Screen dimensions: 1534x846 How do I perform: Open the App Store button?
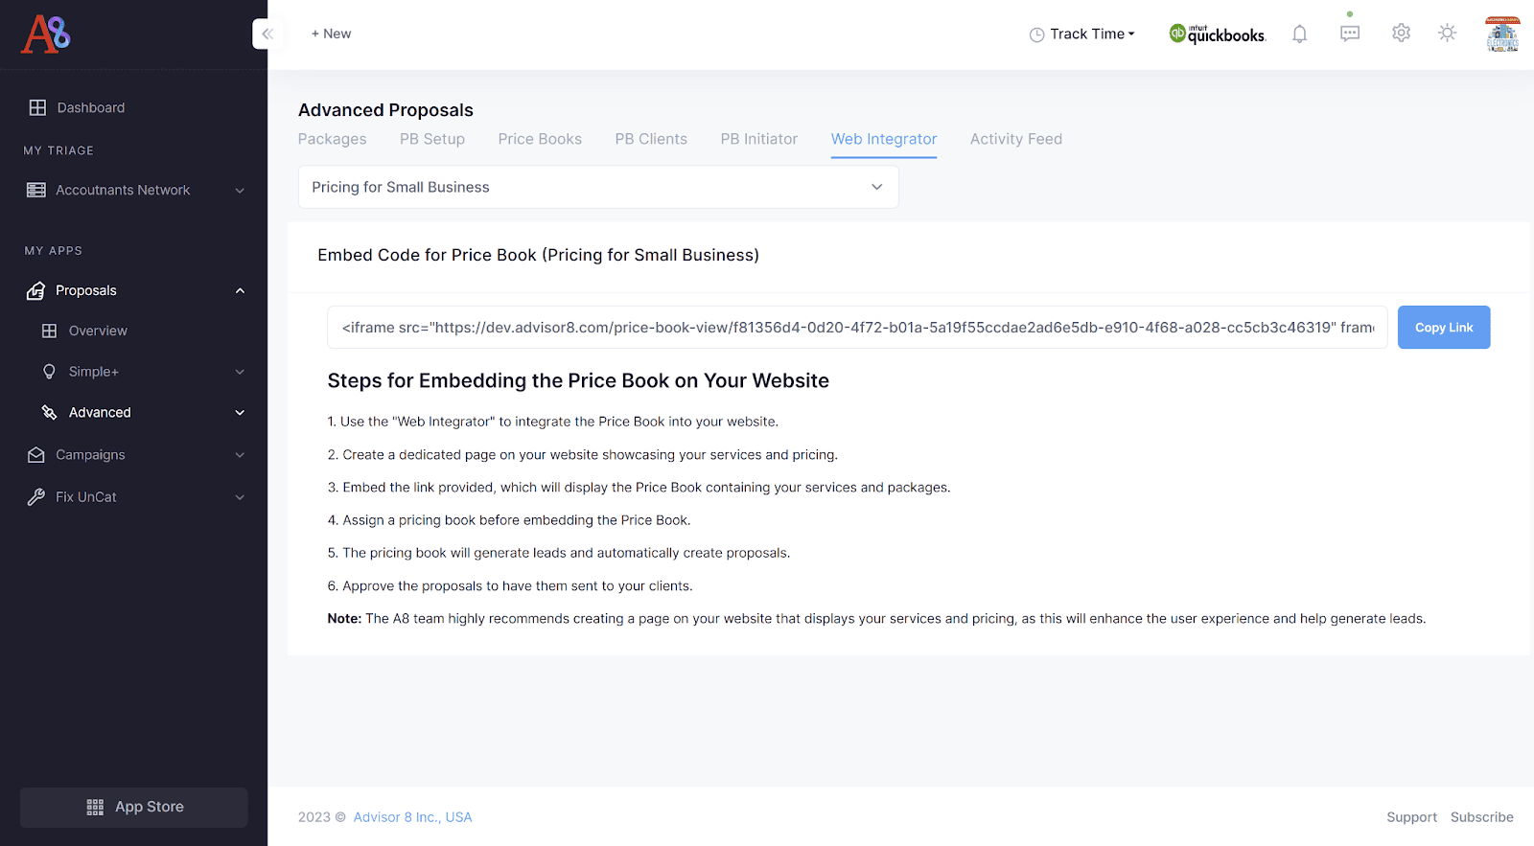[x=134, y=807]
